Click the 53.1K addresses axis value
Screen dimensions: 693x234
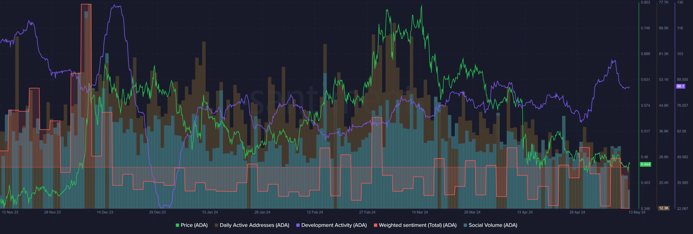coord(664,80)
